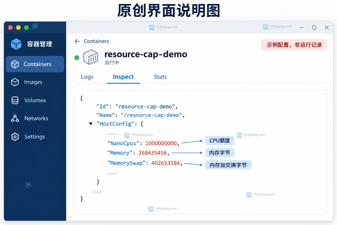Click the red macOS close dot
This screenshot has height=225, width=337.
point(10,28)
